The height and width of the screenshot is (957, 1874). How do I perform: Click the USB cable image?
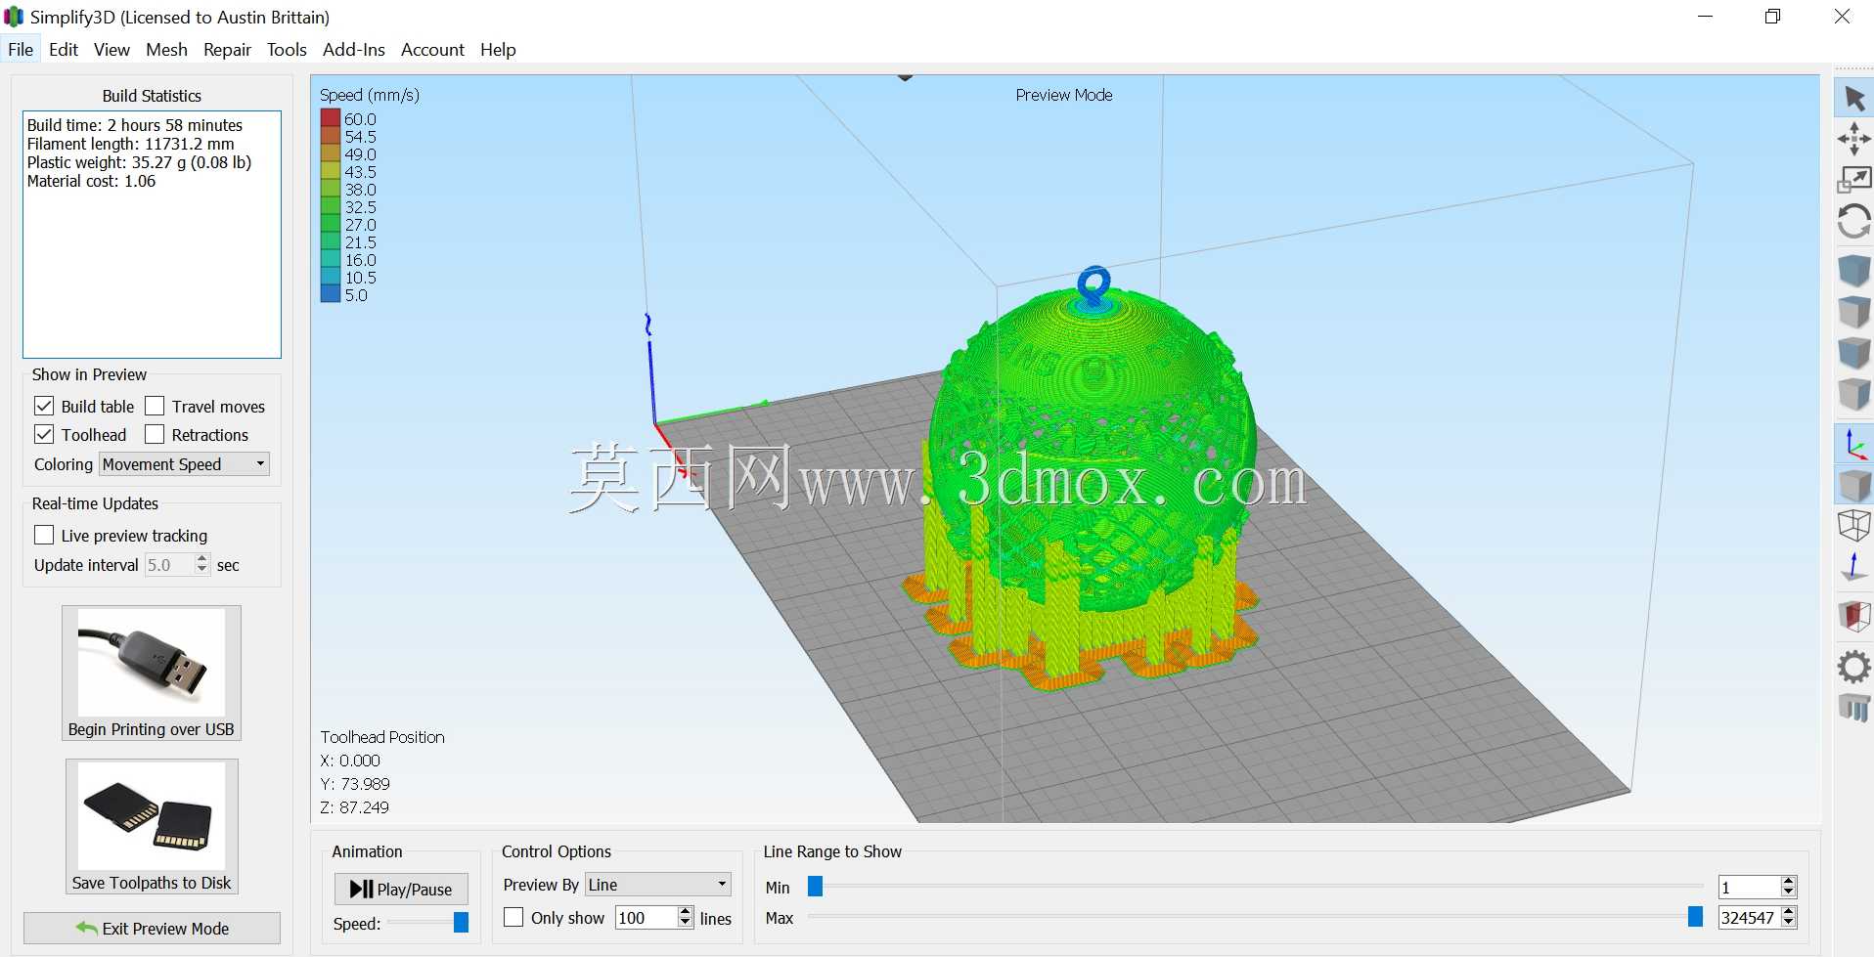click(x=152, y=663)
